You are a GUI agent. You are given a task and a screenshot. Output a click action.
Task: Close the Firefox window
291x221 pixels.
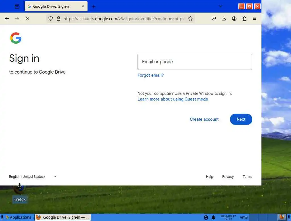pyautogui.click(x=257, y=7)
